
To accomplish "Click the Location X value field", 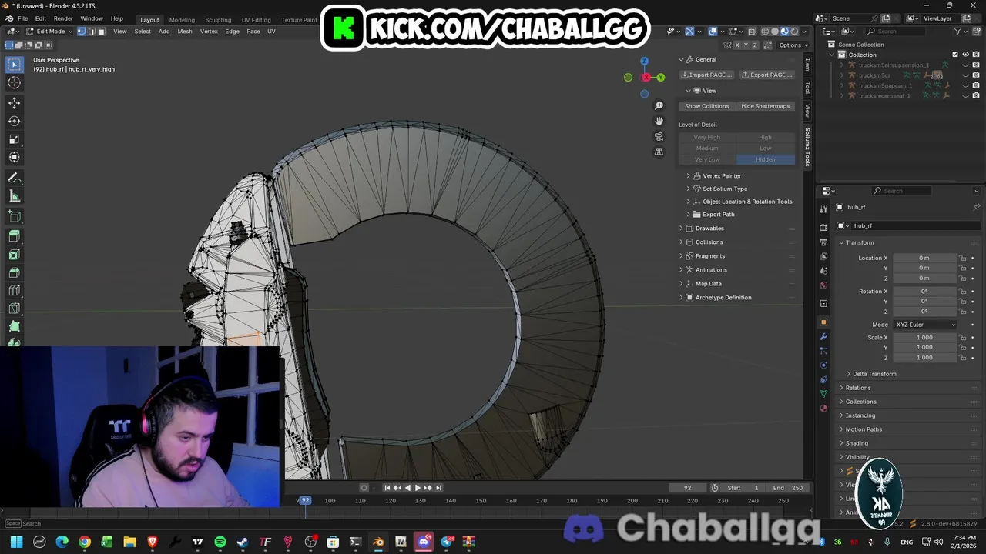I will click(x=924, y=258).
